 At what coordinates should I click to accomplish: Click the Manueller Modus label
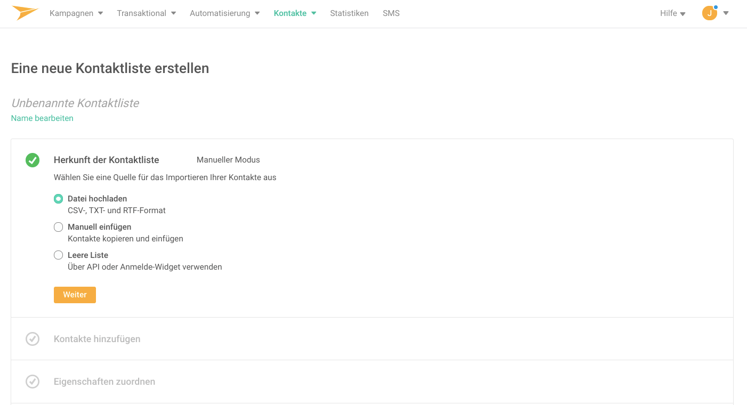228,160
